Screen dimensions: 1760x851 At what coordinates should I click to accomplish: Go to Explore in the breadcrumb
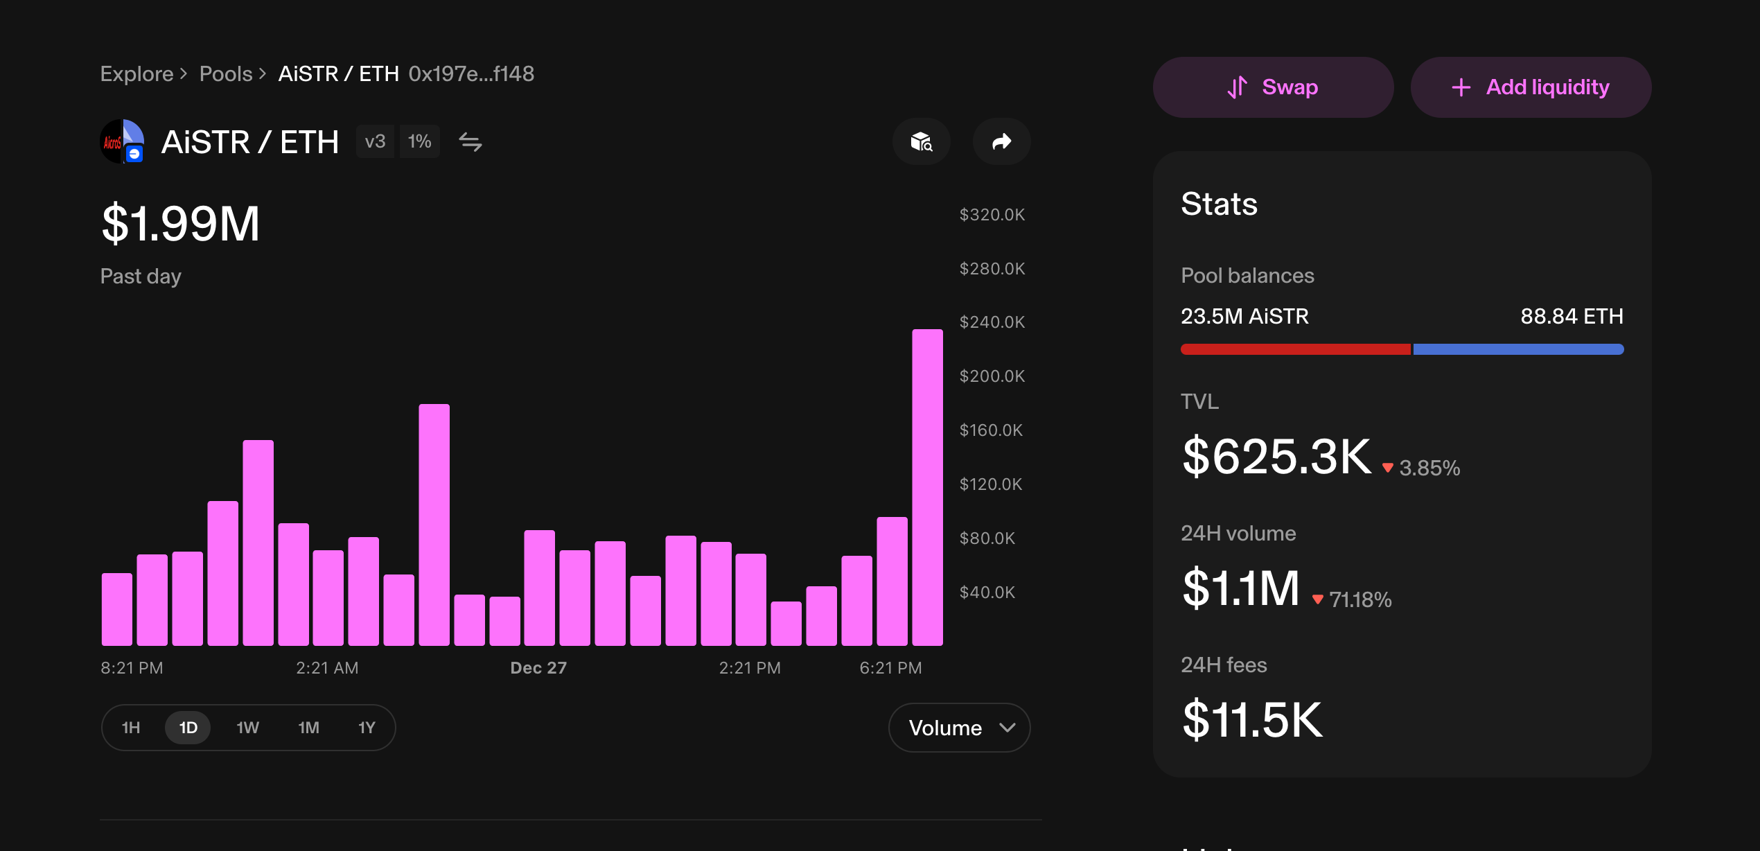(137, 73)
